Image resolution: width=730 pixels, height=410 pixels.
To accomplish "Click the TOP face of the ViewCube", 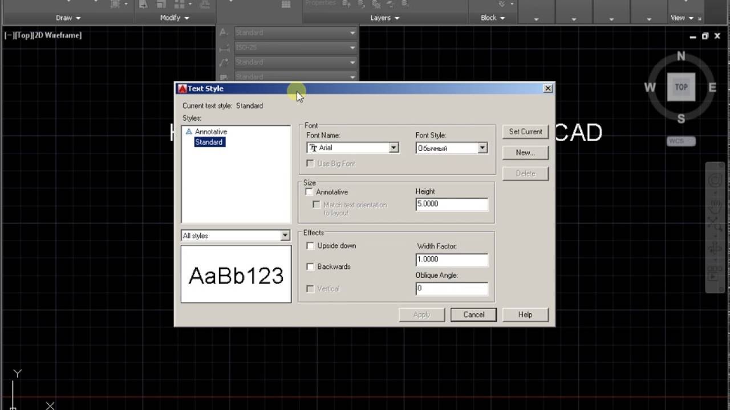I will [681, 87].
